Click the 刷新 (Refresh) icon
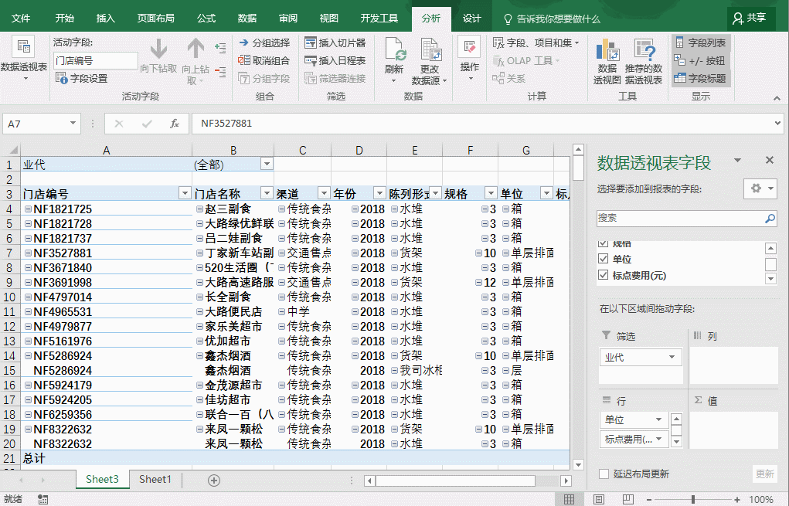Viewport: 789px width, 506px height. pos(394,52)
